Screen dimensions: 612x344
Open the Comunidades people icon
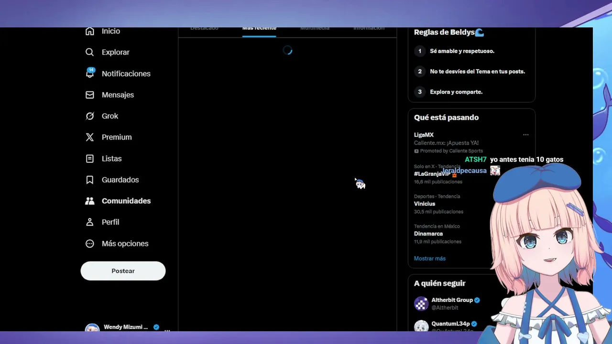tap(89, 201)
